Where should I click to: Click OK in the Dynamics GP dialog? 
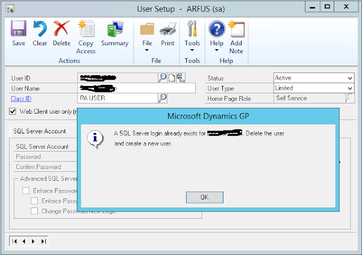point(205,197)
